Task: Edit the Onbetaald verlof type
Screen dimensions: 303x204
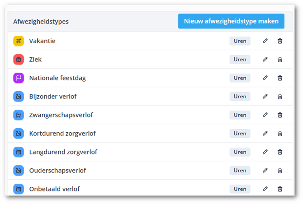Action: (265, 189)
